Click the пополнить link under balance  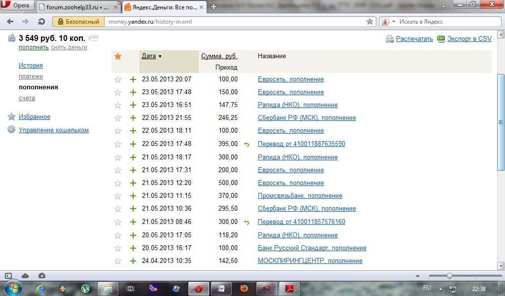tap(34, 47)
